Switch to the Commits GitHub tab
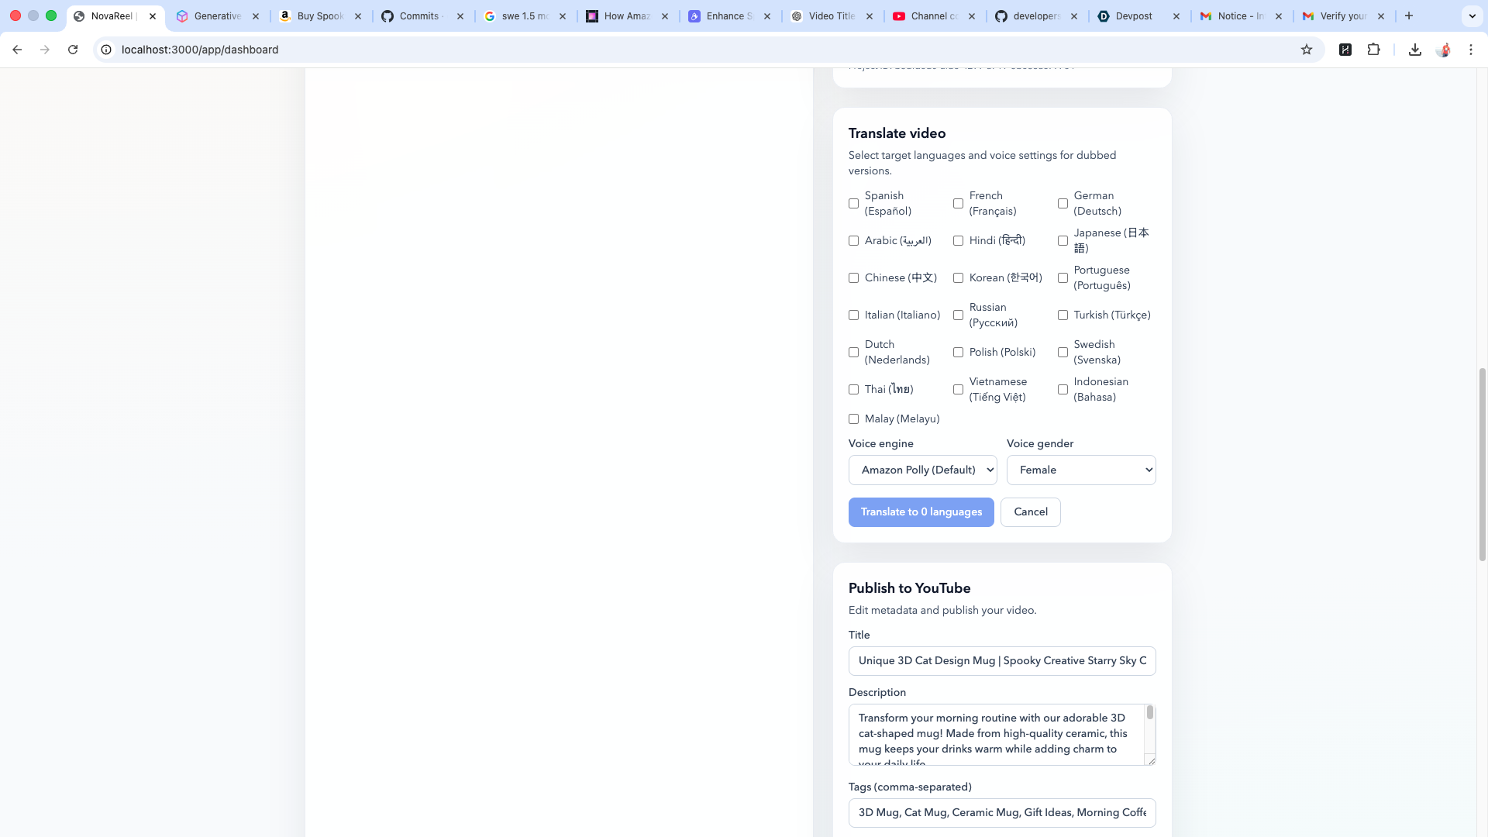Screen dimensions: 1488x837 click(418, 15)
